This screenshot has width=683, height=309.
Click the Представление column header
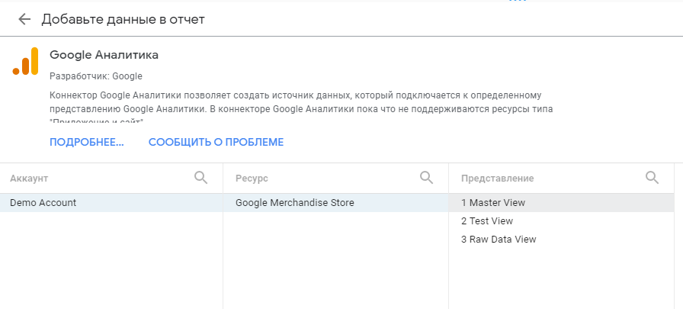(498, 179)
